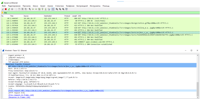Sort by the Time column header

tap(17, 16)
